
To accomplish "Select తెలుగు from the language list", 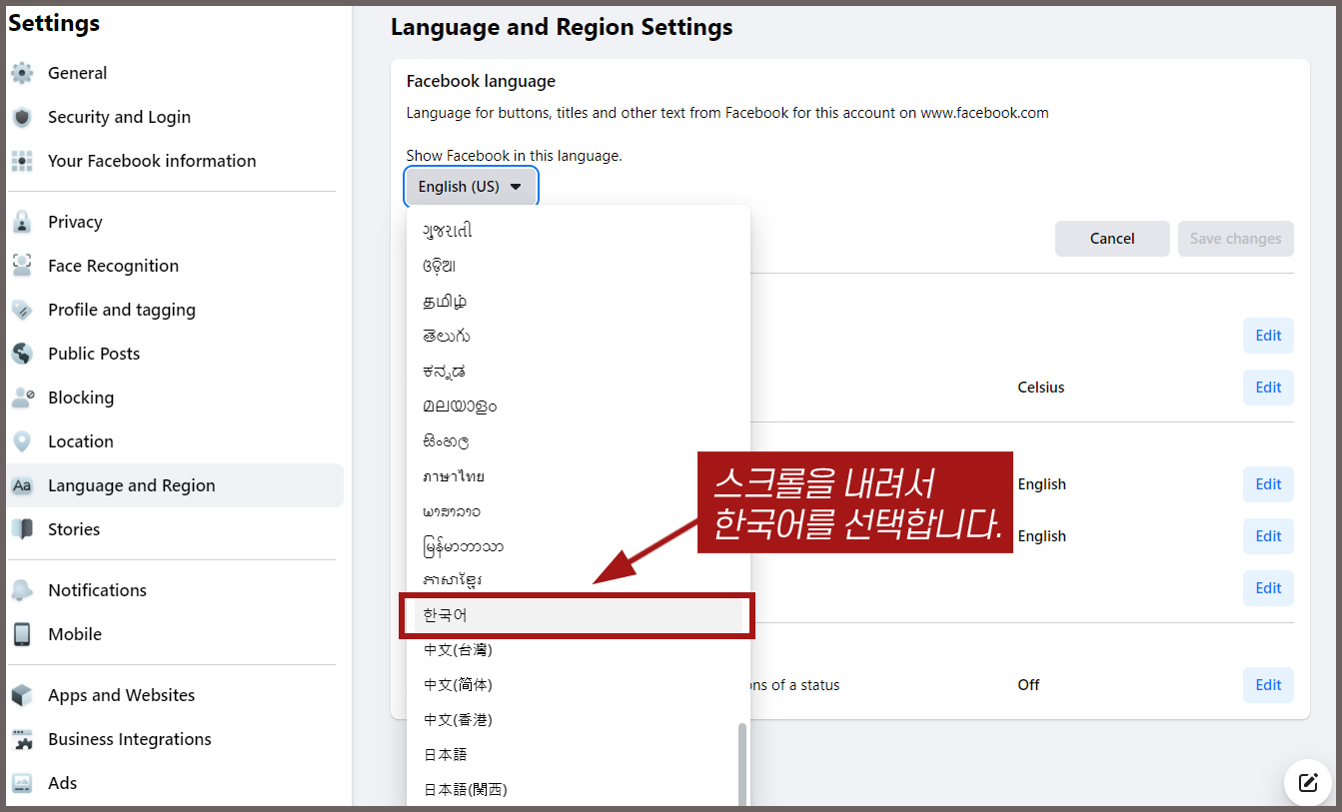I will pyautogui.click(x=576, y=336).
